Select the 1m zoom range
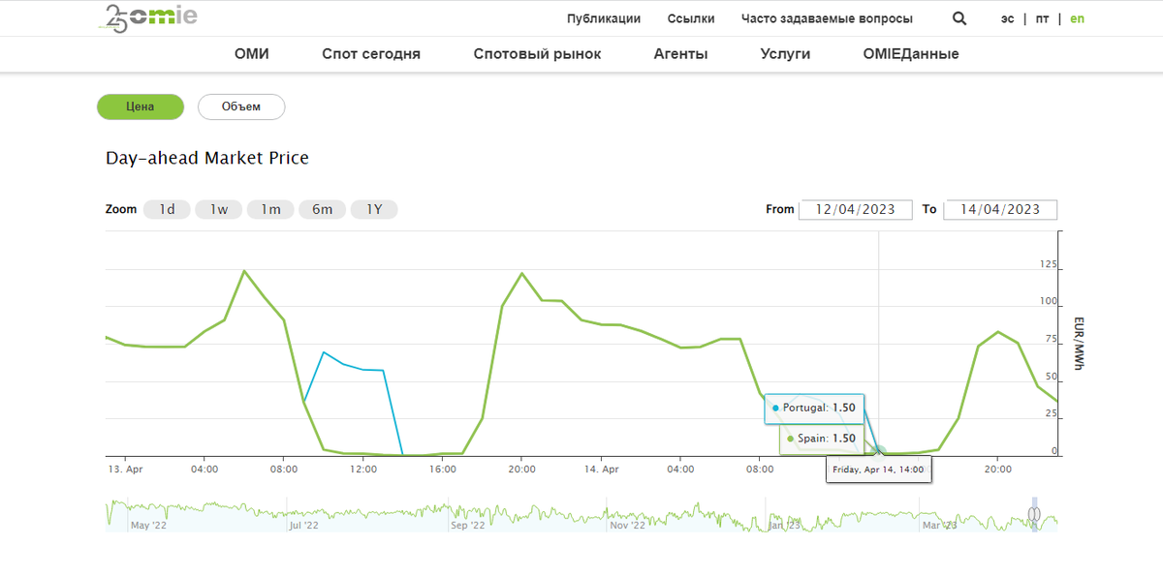The image size is (1163, 576). (270, 209)
